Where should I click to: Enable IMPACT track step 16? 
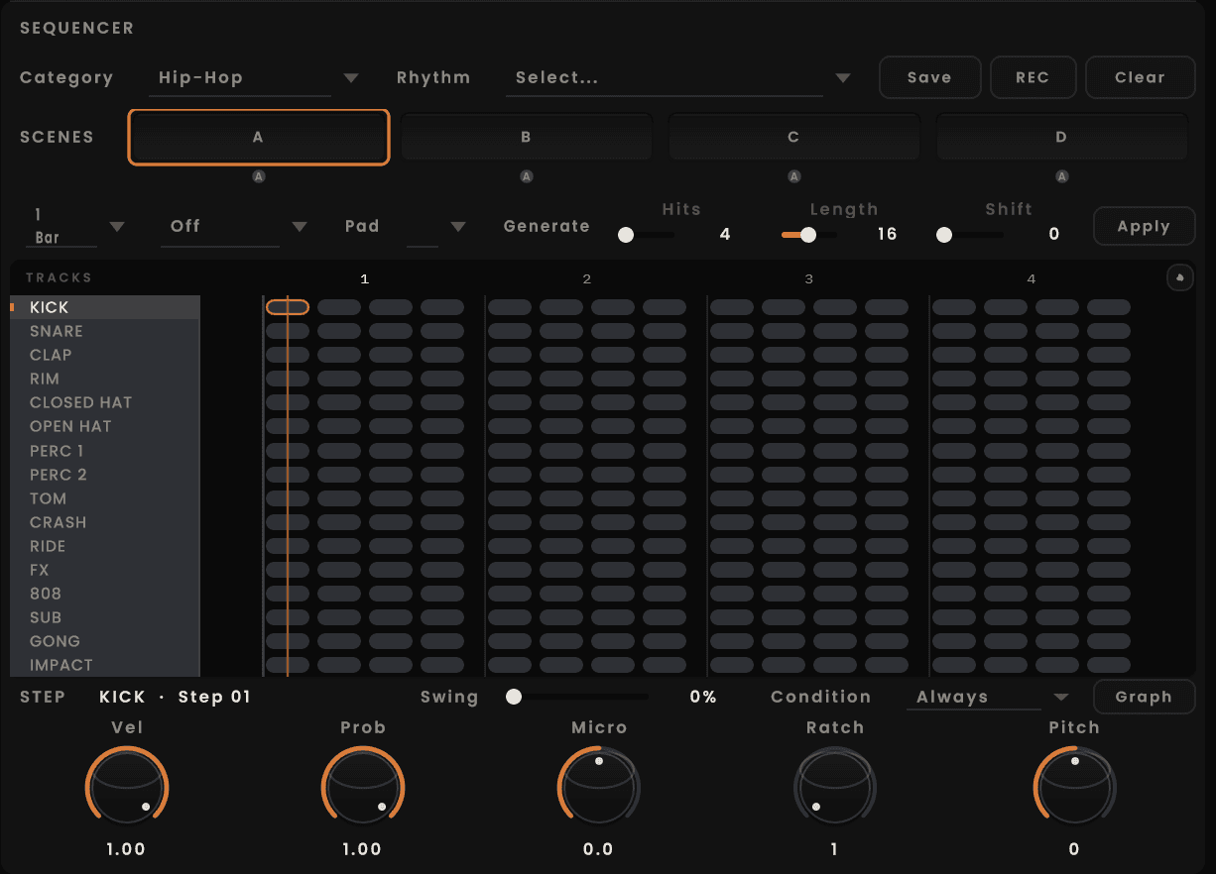pos(1109,665)
